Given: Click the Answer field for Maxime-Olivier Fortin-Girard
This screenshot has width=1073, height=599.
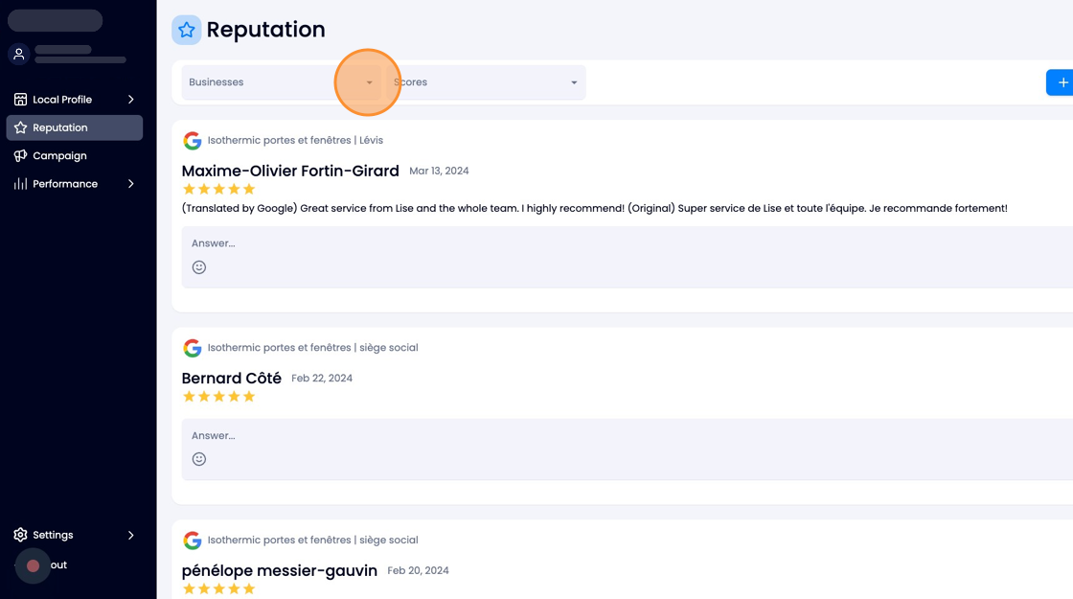Looking at the screenshot, I should tap(627, 243).
